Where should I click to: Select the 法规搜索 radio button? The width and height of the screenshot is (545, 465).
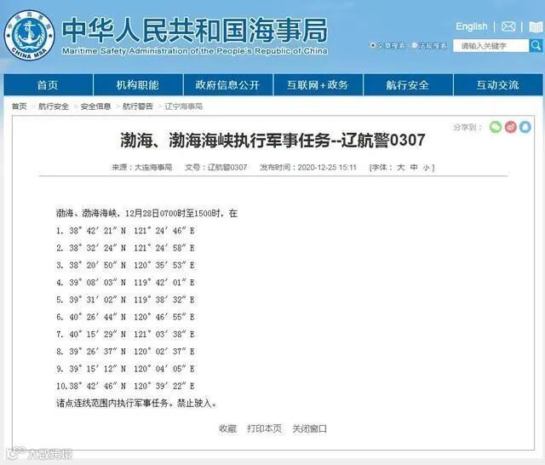pos(415,45)
